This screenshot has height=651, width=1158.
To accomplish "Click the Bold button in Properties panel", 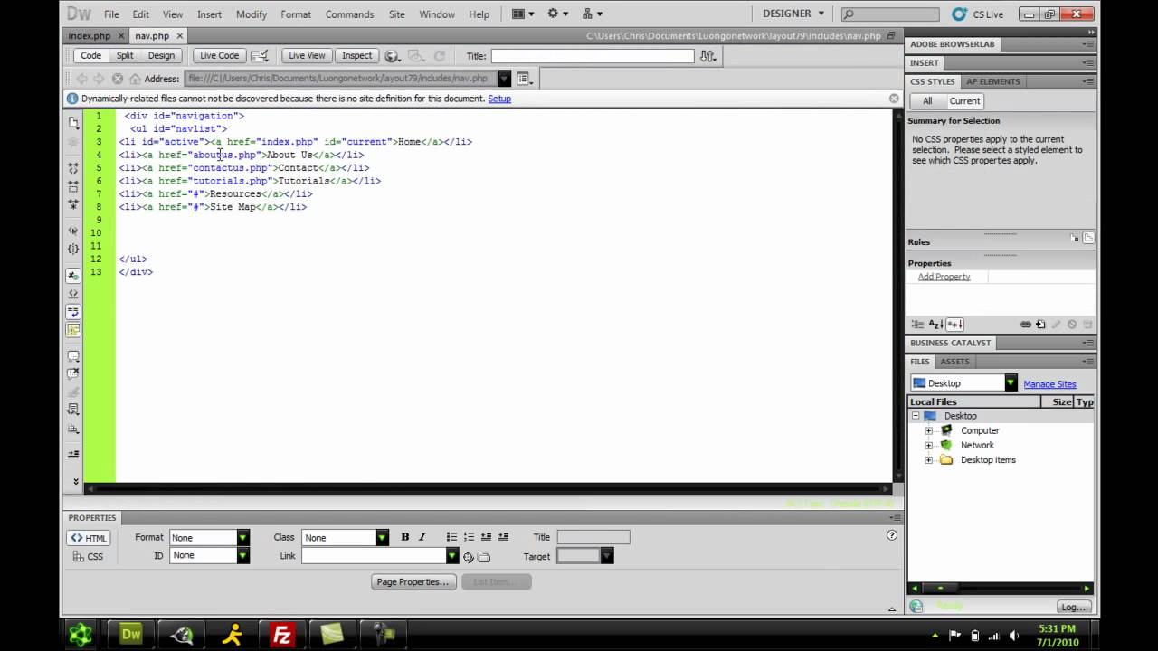I will (x=404, y=537).
